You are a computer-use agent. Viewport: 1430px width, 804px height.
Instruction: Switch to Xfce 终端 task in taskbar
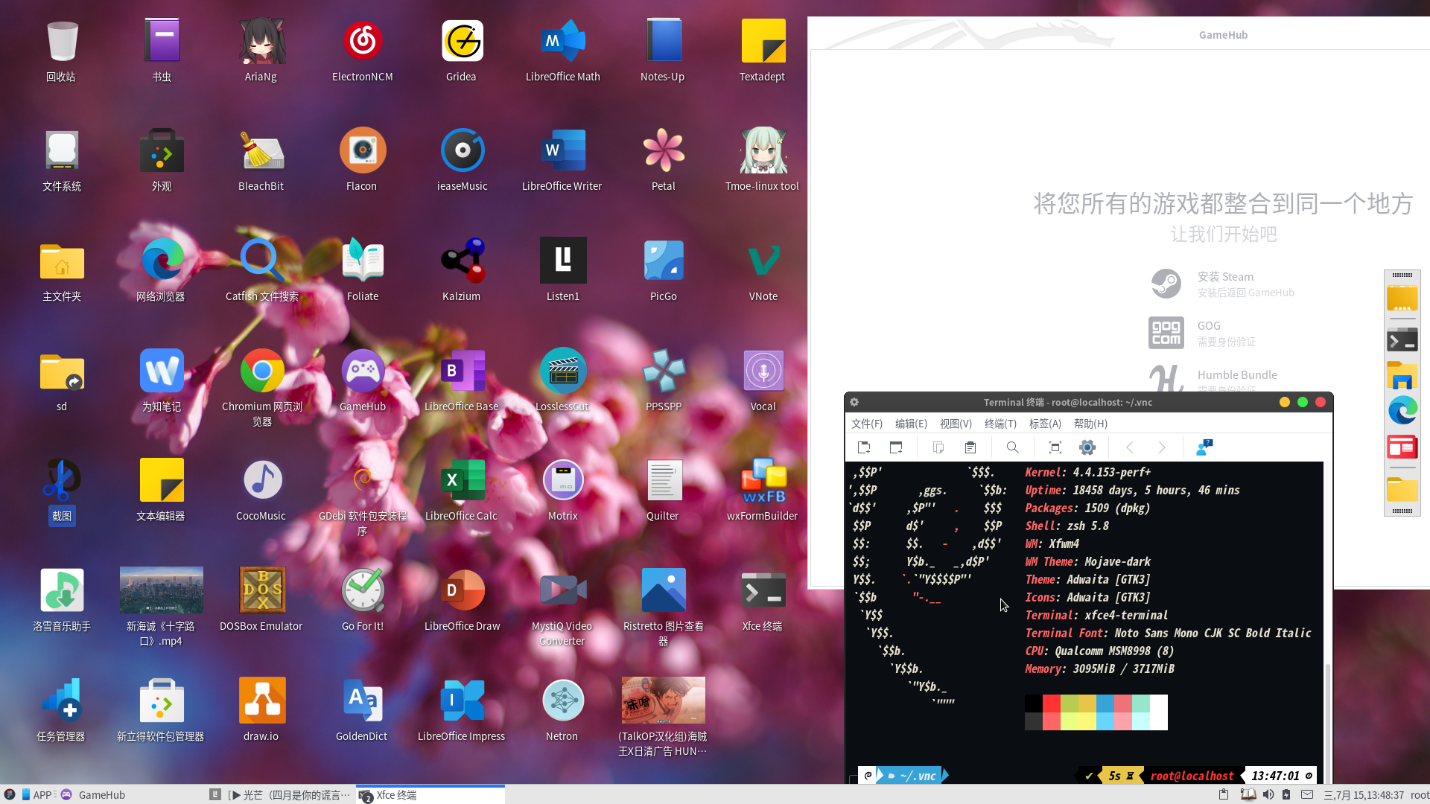430,795
